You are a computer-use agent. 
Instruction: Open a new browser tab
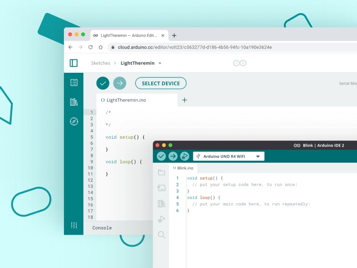click(174, 36)
